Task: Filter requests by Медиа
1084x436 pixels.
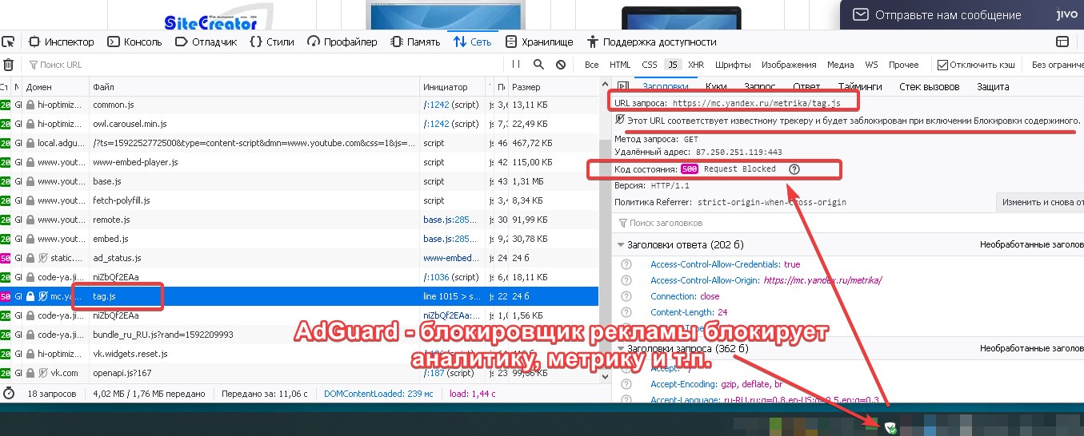Action: pyautogui.click(x=841, y=65)
